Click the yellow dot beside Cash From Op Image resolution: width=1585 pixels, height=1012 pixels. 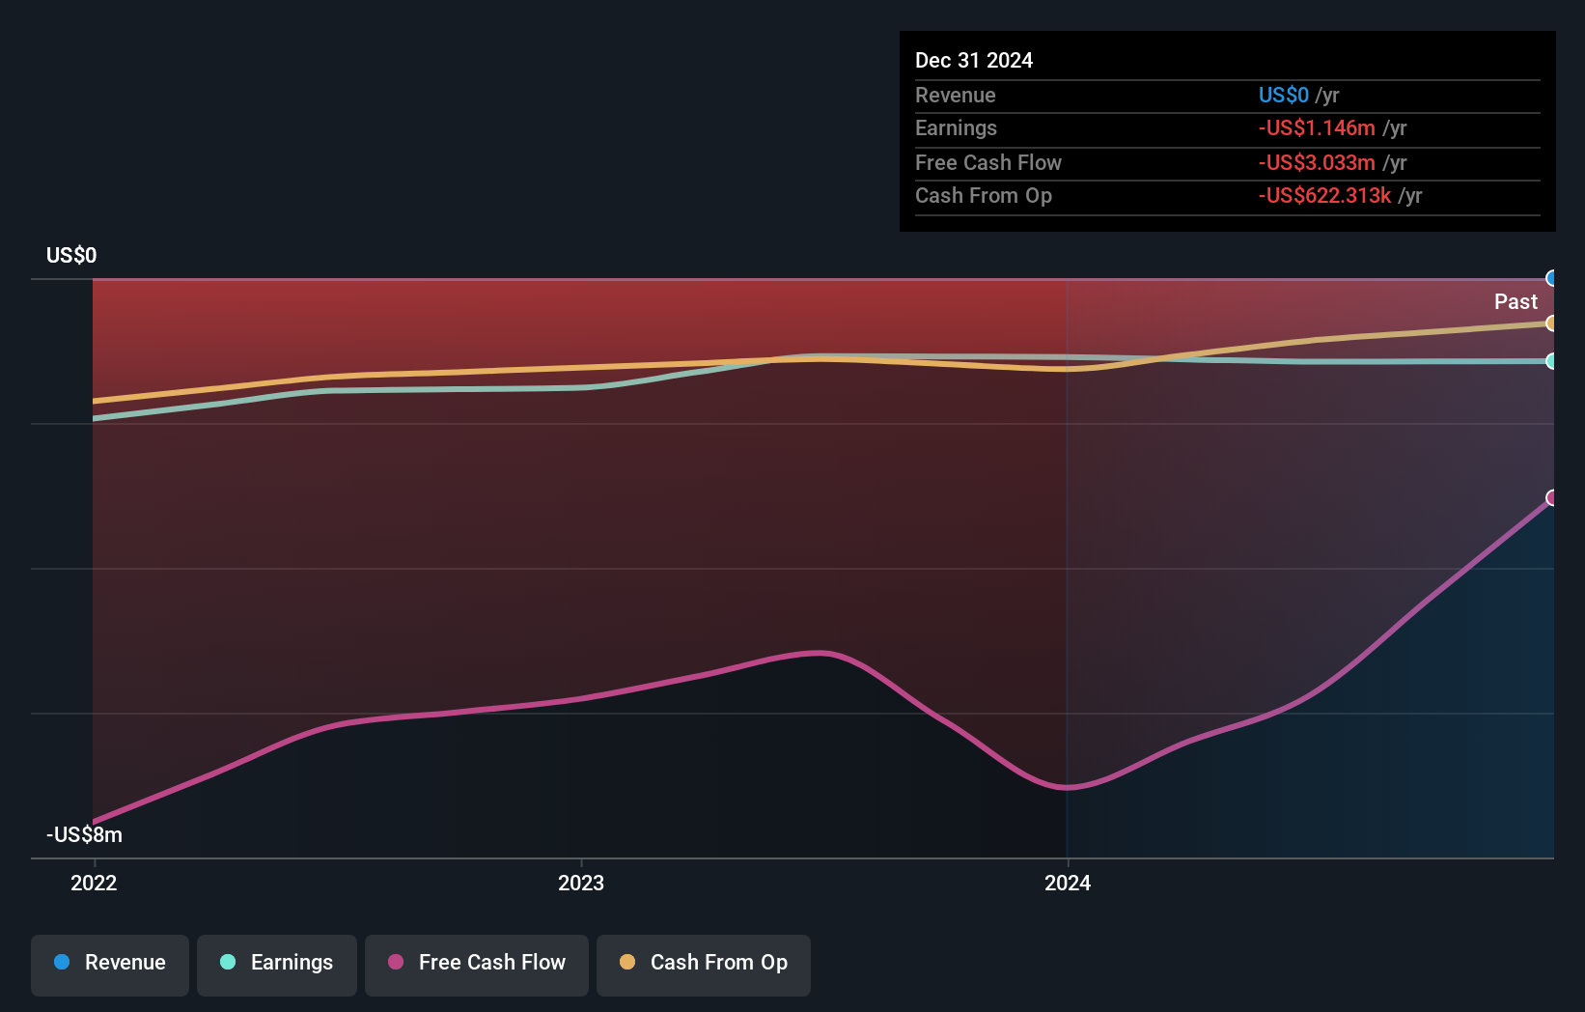(626, 963)
